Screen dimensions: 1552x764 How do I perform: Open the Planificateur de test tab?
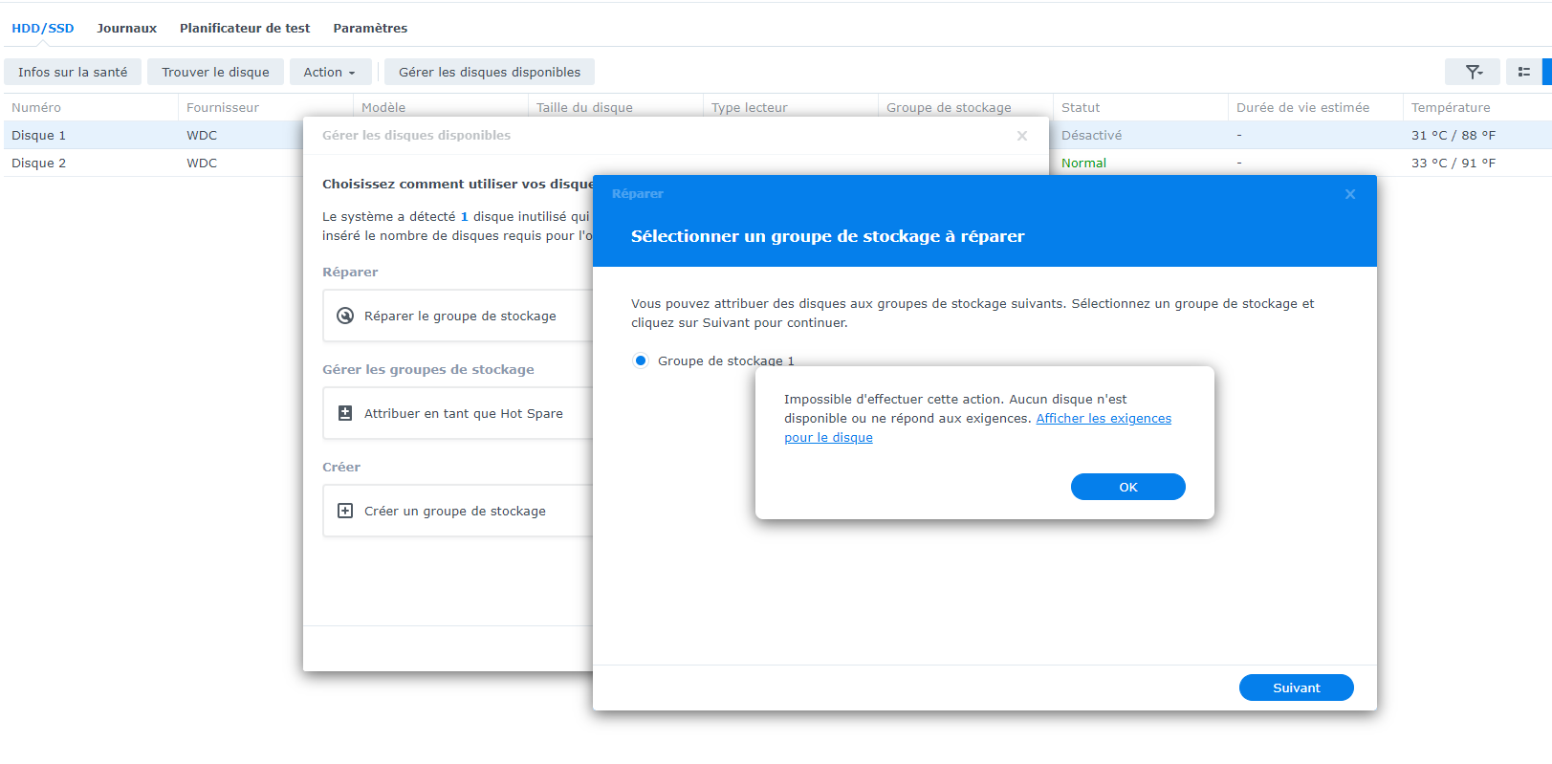click(x=245, y=28)
